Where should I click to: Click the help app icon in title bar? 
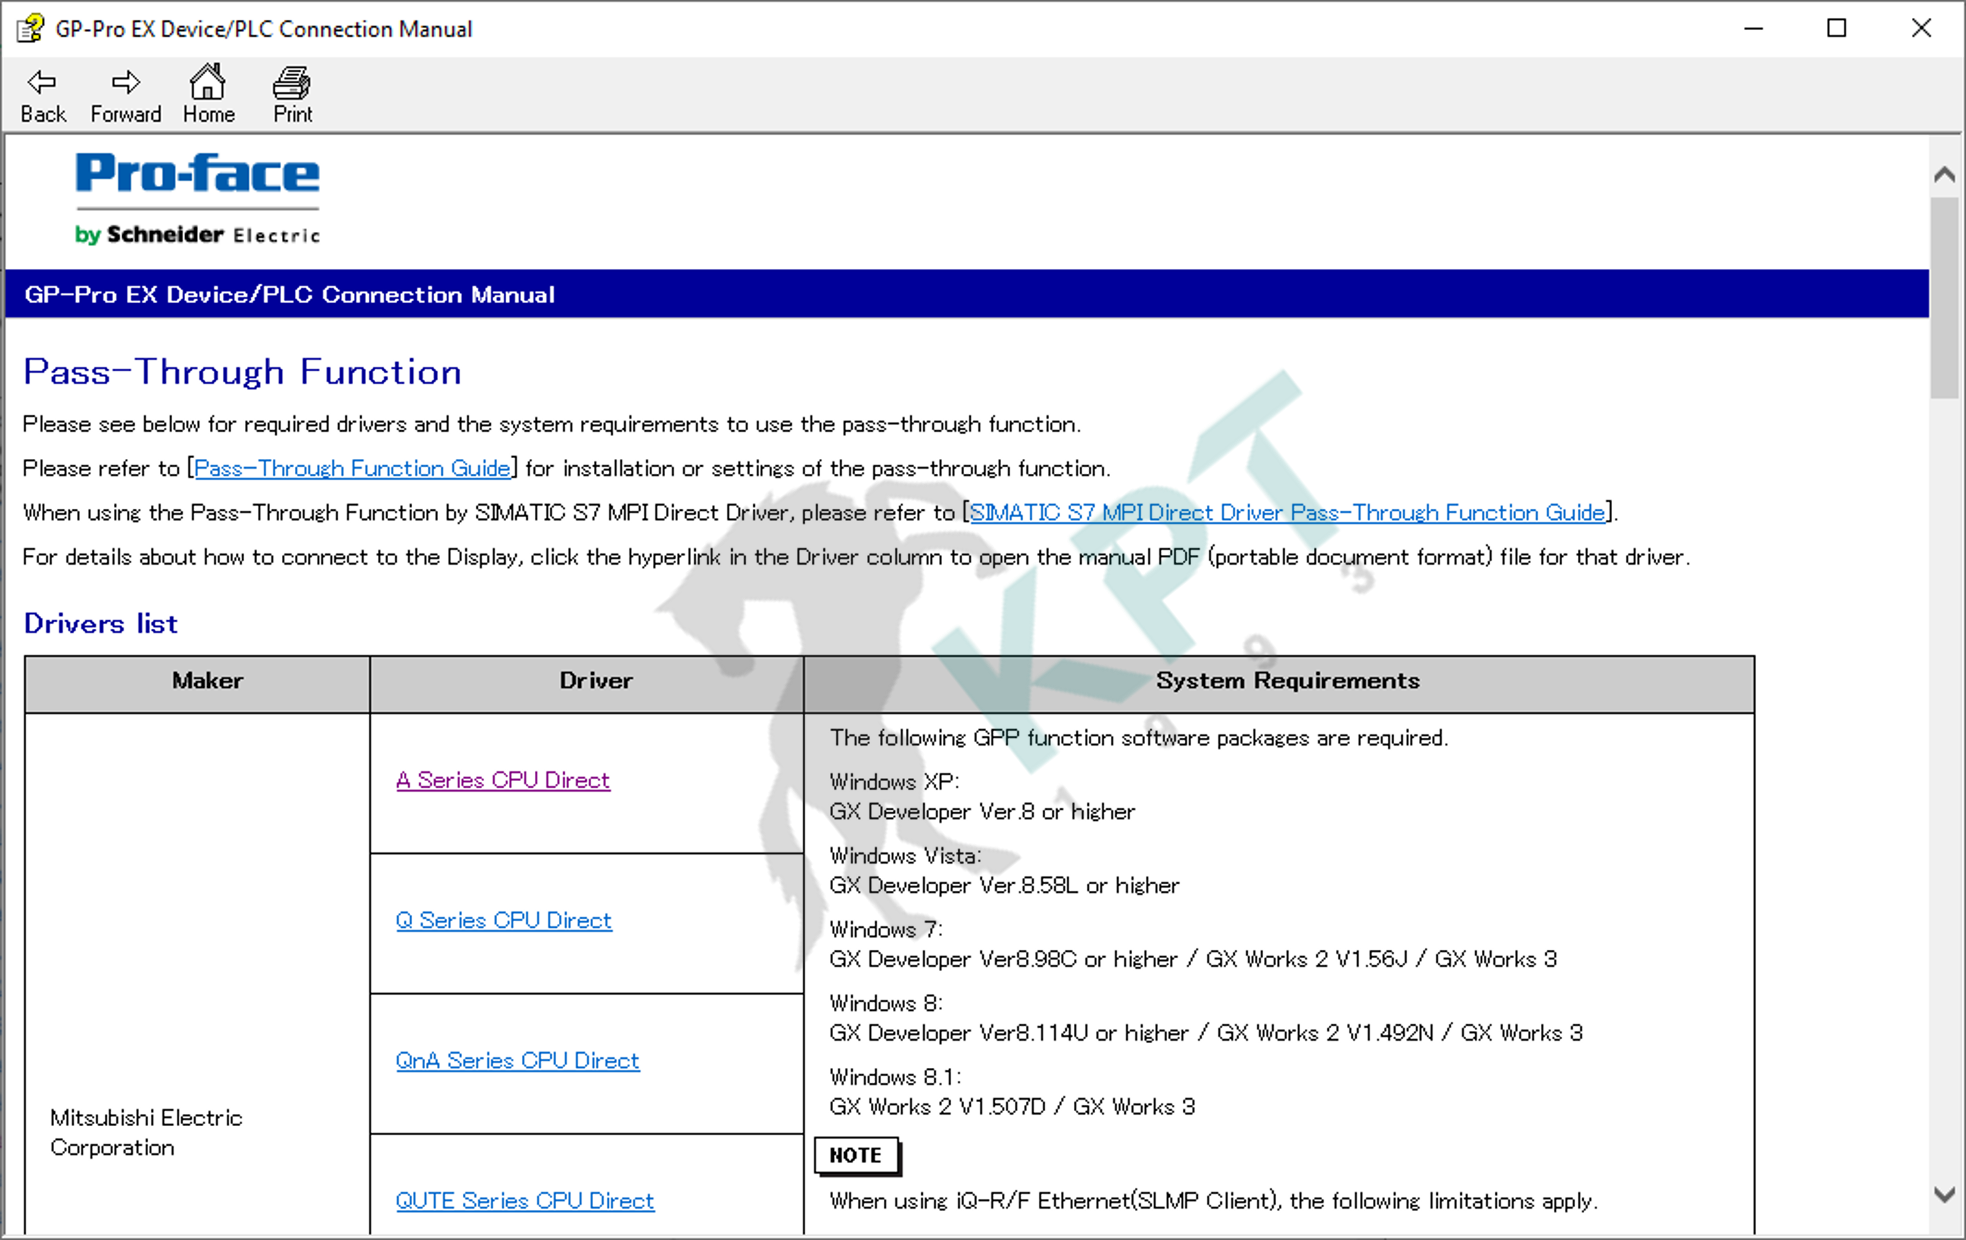(30, 28)
